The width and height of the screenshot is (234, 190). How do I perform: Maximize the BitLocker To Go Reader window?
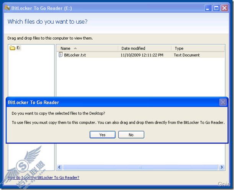coord(216,8)
